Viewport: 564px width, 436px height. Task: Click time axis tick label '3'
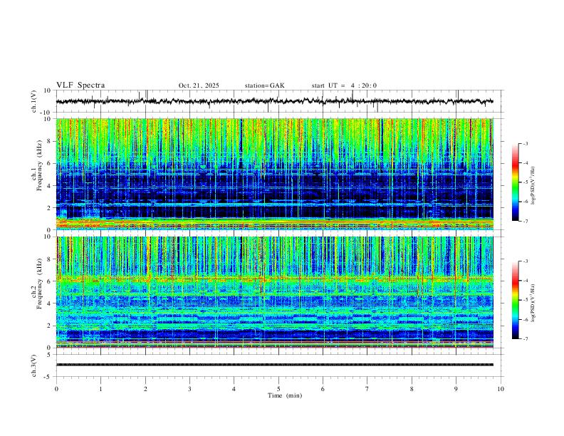pos(189,389)
